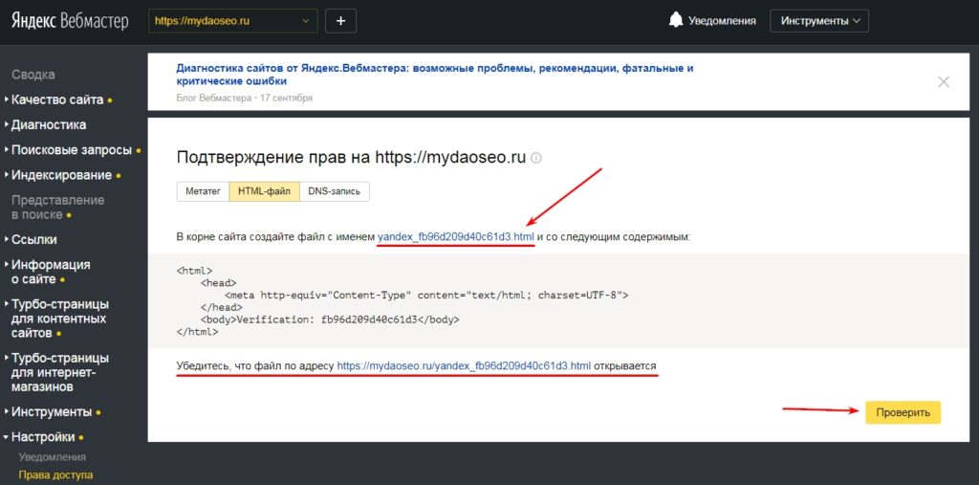Switch to the DNS-запись tab
This screenshot has height=485, width=979.
coord(335,192)
